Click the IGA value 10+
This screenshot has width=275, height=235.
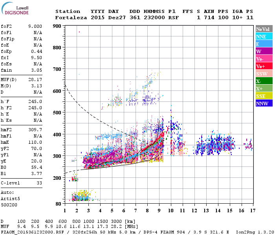point(237,18)
